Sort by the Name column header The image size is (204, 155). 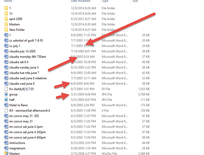point(8,1)
